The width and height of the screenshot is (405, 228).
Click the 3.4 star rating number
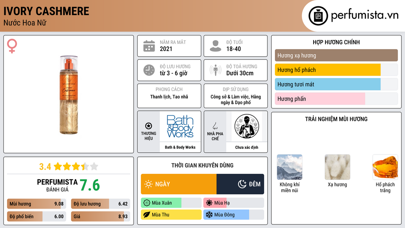tap(45, 167)
